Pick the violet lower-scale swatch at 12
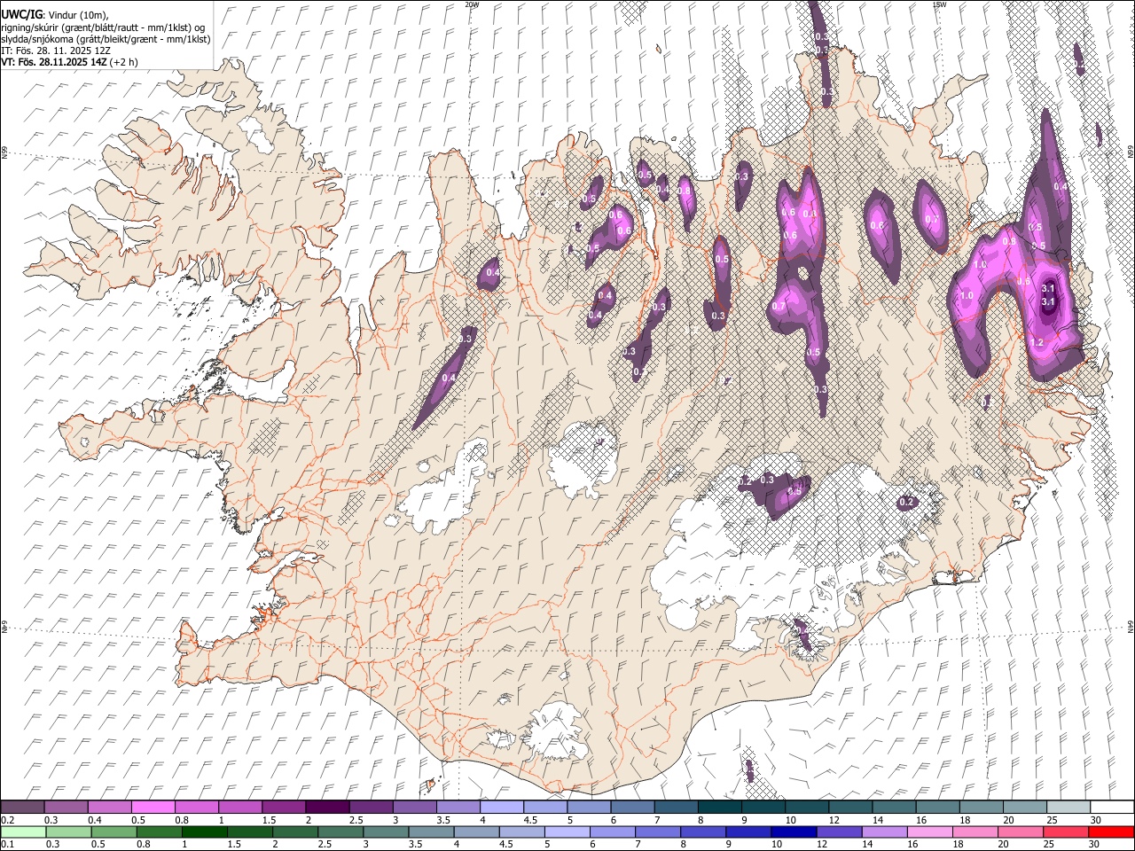 point(838,831)
